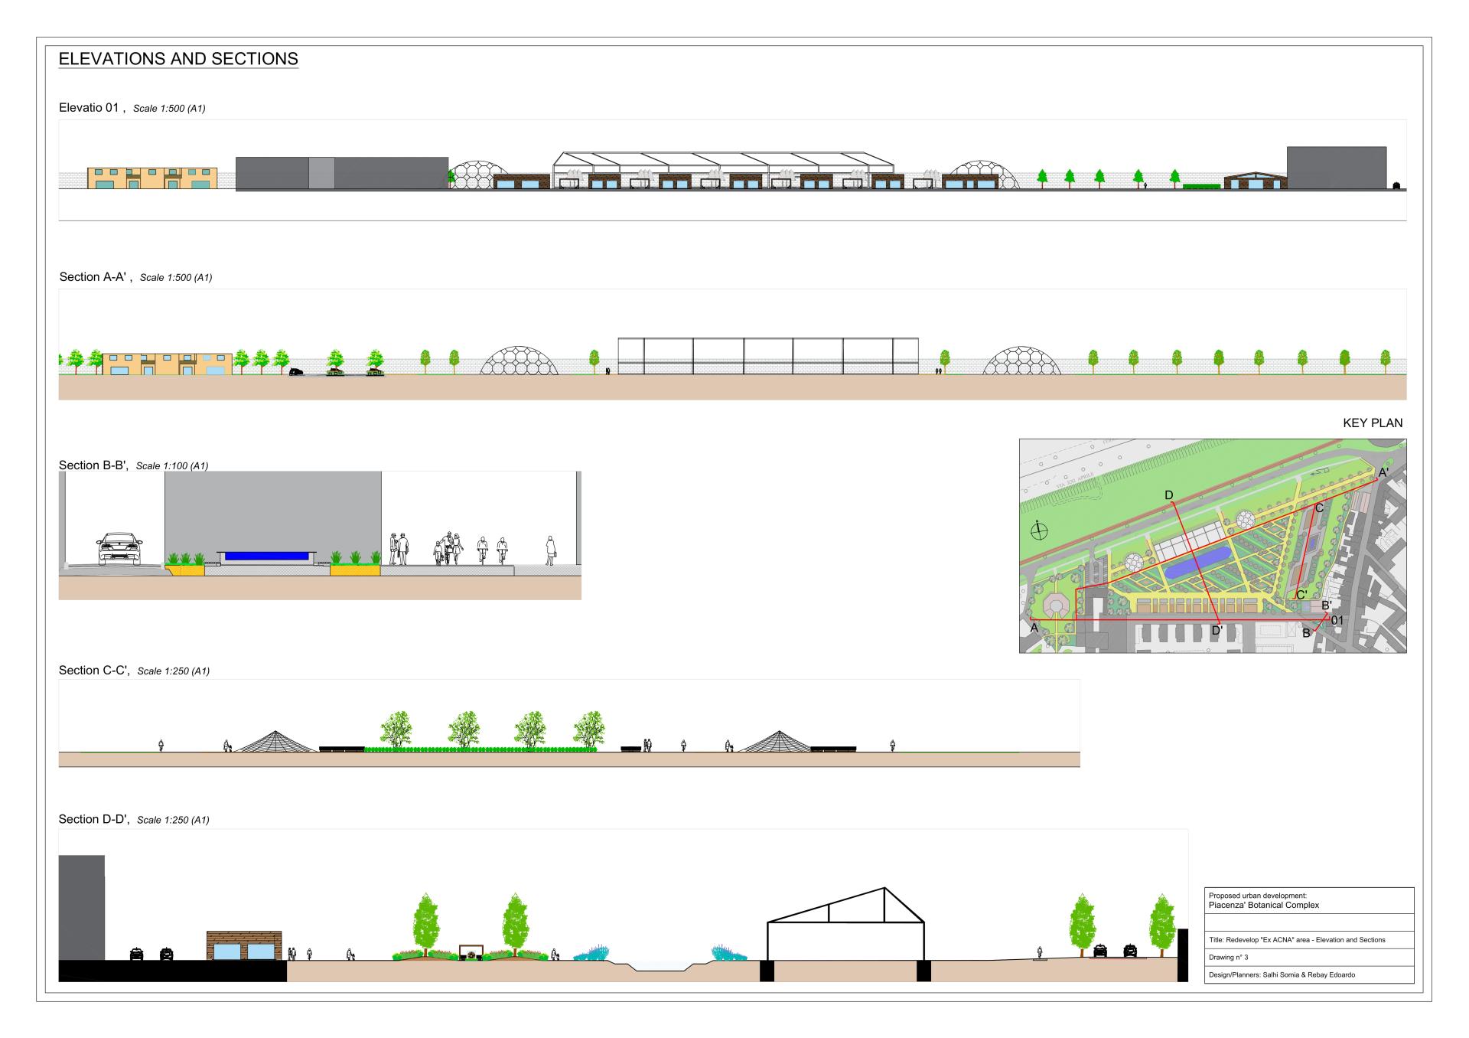Click the car in Section B-B'

[119, 550]
